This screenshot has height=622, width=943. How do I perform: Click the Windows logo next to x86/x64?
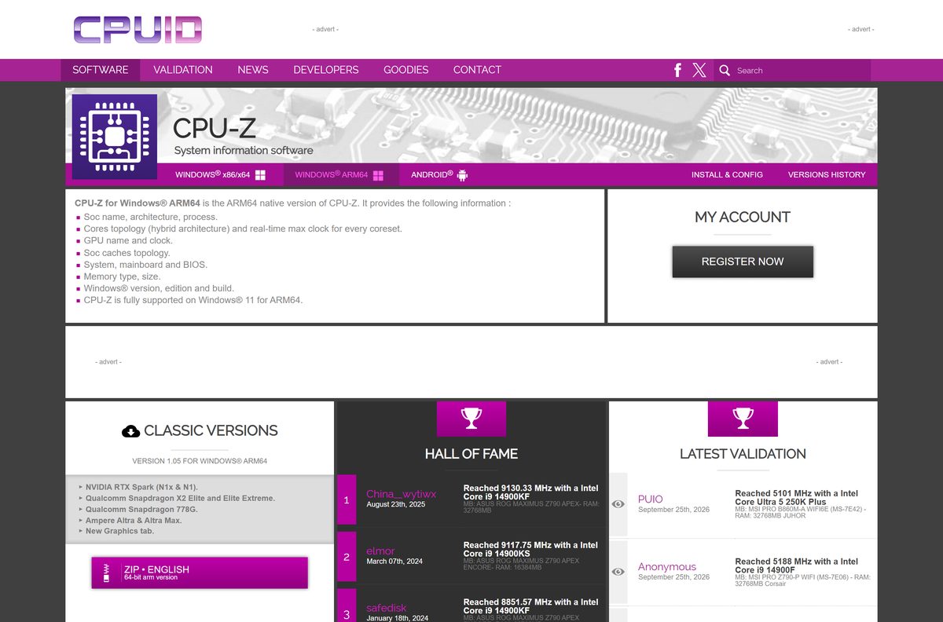click(x=260, y=175)
